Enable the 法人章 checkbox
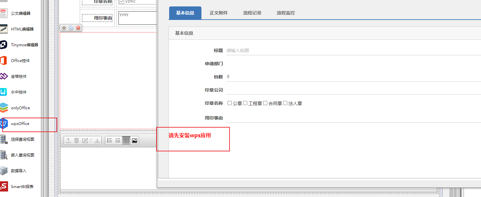 (285, 103)
